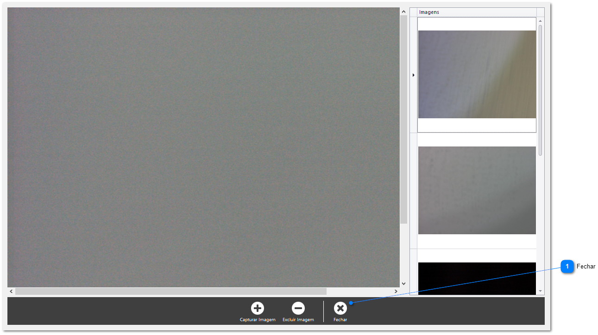Click the image list scrollbar thumb
The width and height of the screenshot is (598, 335).
(541, 90)
